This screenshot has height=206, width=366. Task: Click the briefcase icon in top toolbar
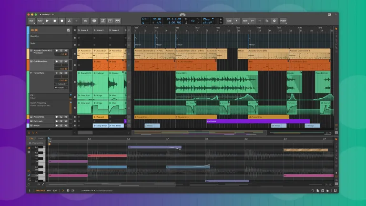point(85,21)
